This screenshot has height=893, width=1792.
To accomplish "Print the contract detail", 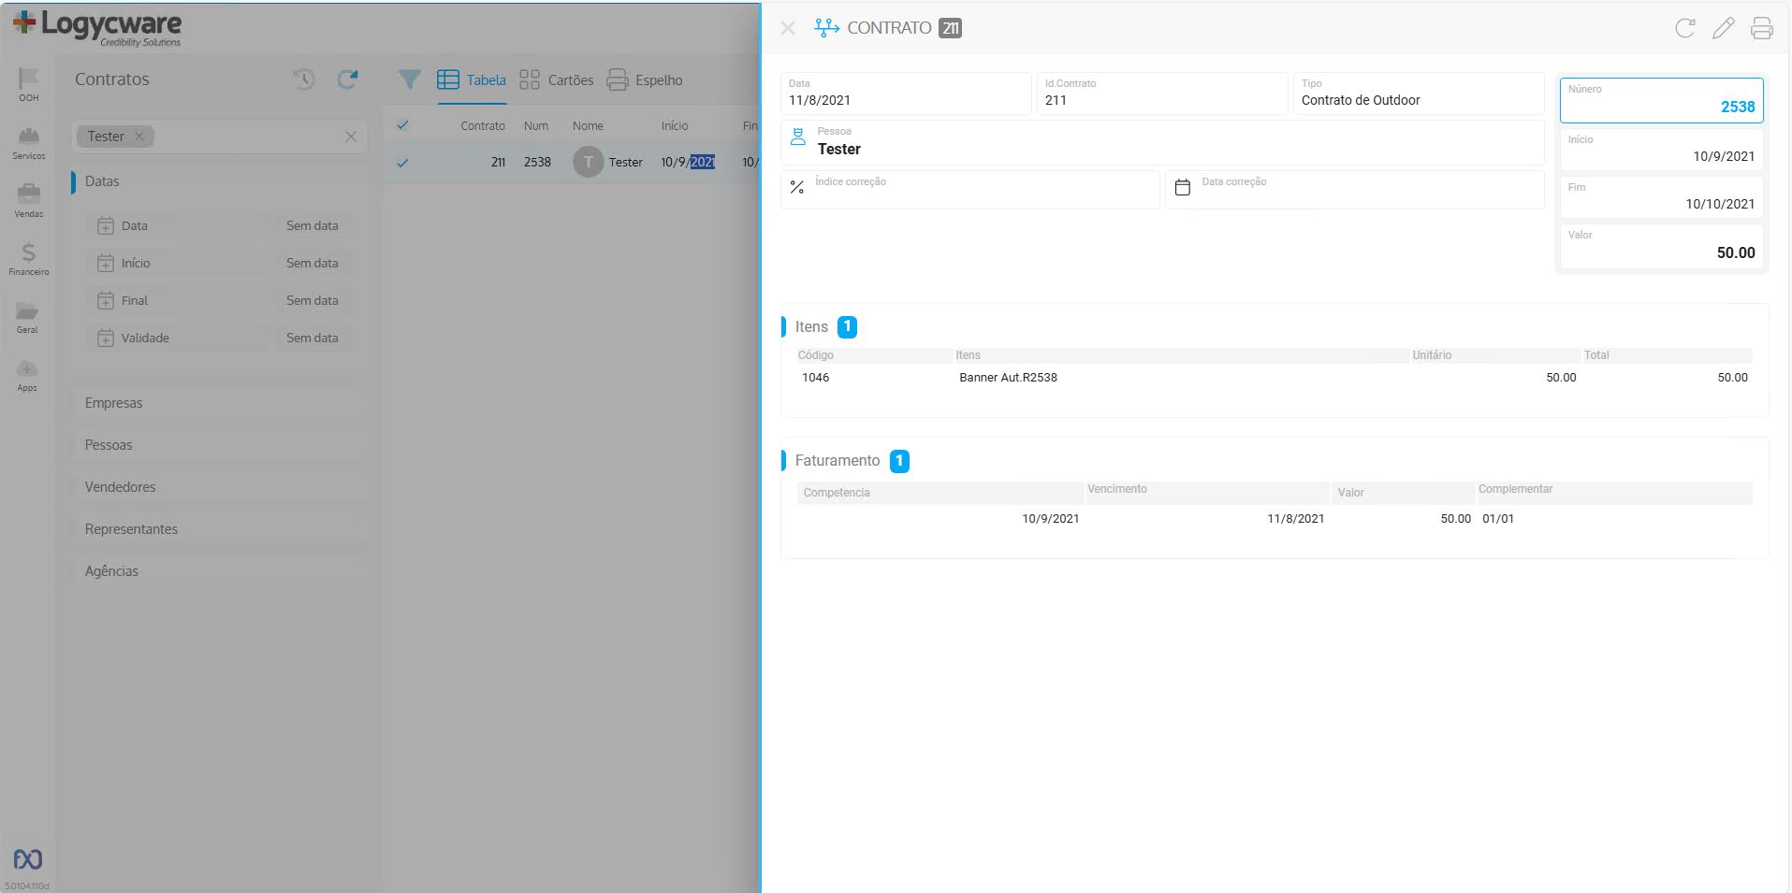I will click(1762, 28).
